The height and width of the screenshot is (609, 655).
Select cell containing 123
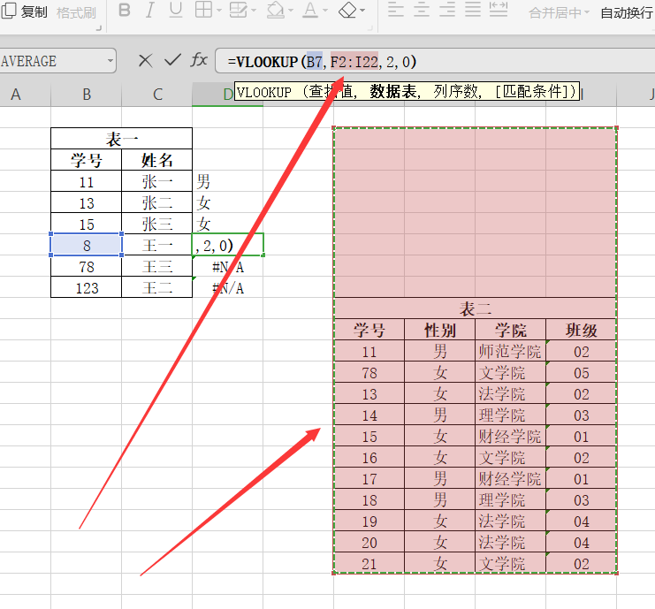tap(86, 288)
